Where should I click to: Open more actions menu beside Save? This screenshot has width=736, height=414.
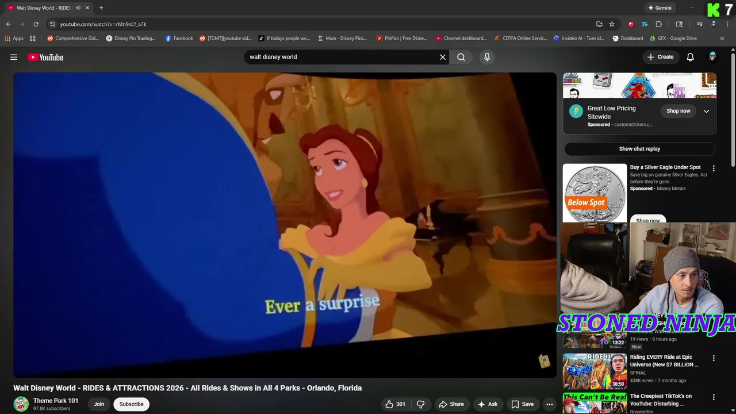tap(550, 404)
